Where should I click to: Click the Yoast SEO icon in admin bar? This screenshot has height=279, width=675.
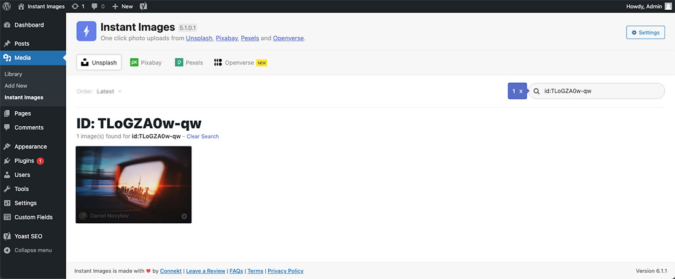click(x=143, y=6)
